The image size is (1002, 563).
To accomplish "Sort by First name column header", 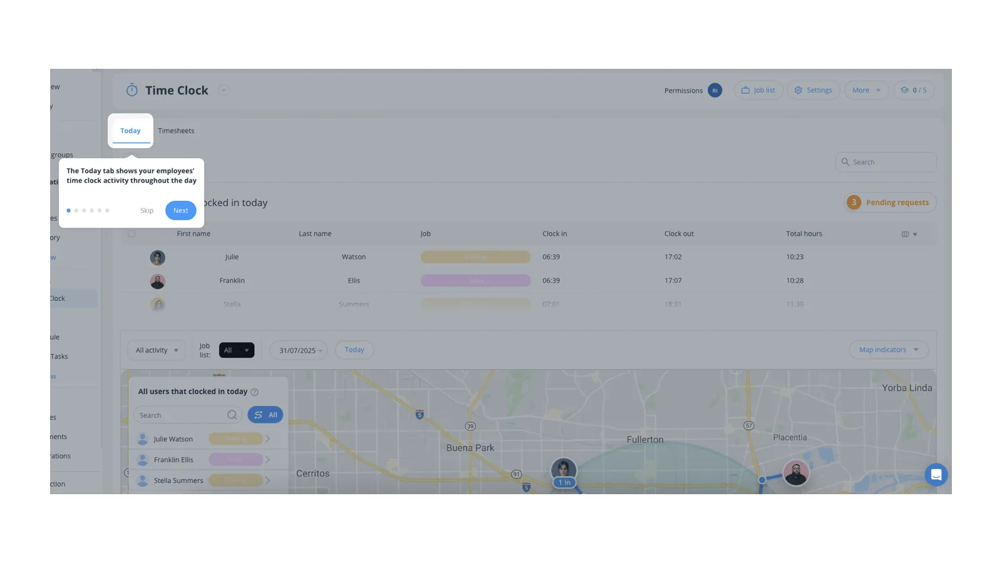I will pyautogui.click(x=194, y=233).
